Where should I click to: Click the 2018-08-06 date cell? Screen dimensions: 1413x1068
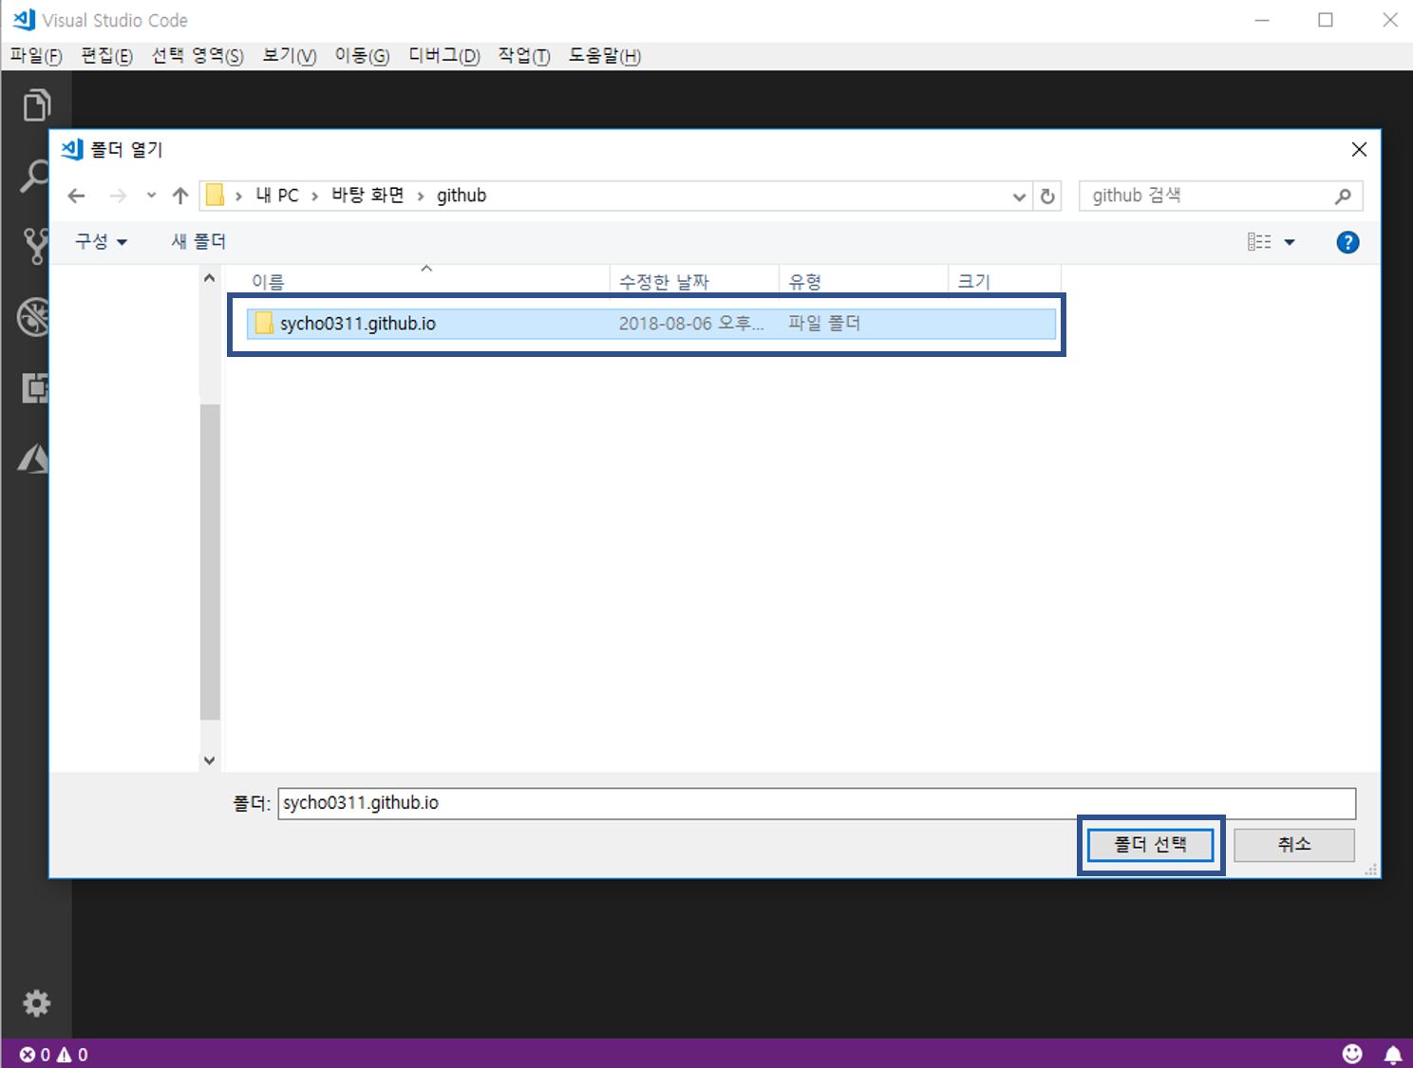point(691,324)
